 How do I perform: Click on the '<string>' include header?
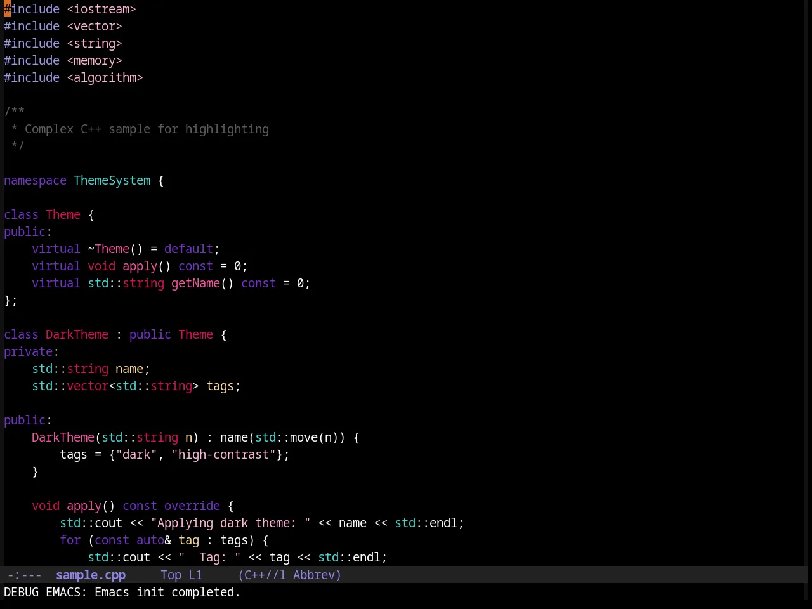click(95, 44)
